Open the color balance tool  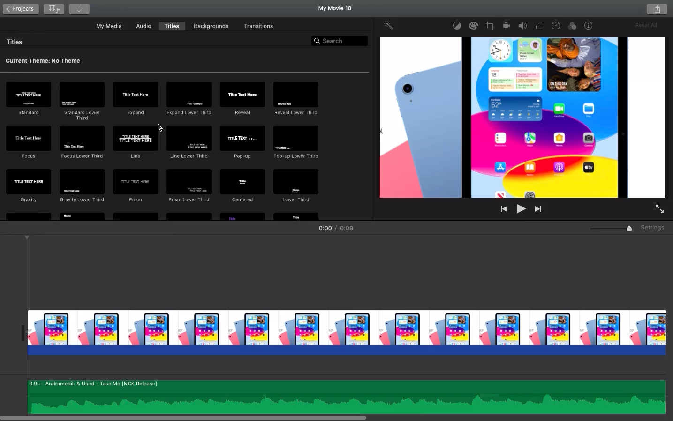click(x=457, y=26)
